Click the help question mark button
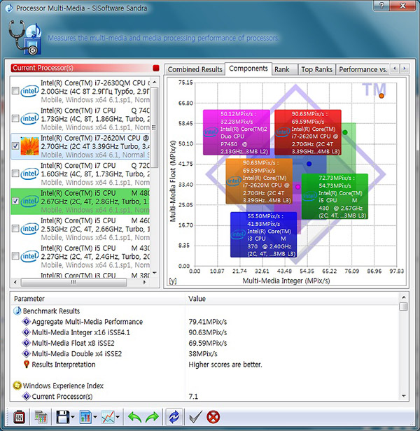 pyautogui.click(x=382, y=6)
